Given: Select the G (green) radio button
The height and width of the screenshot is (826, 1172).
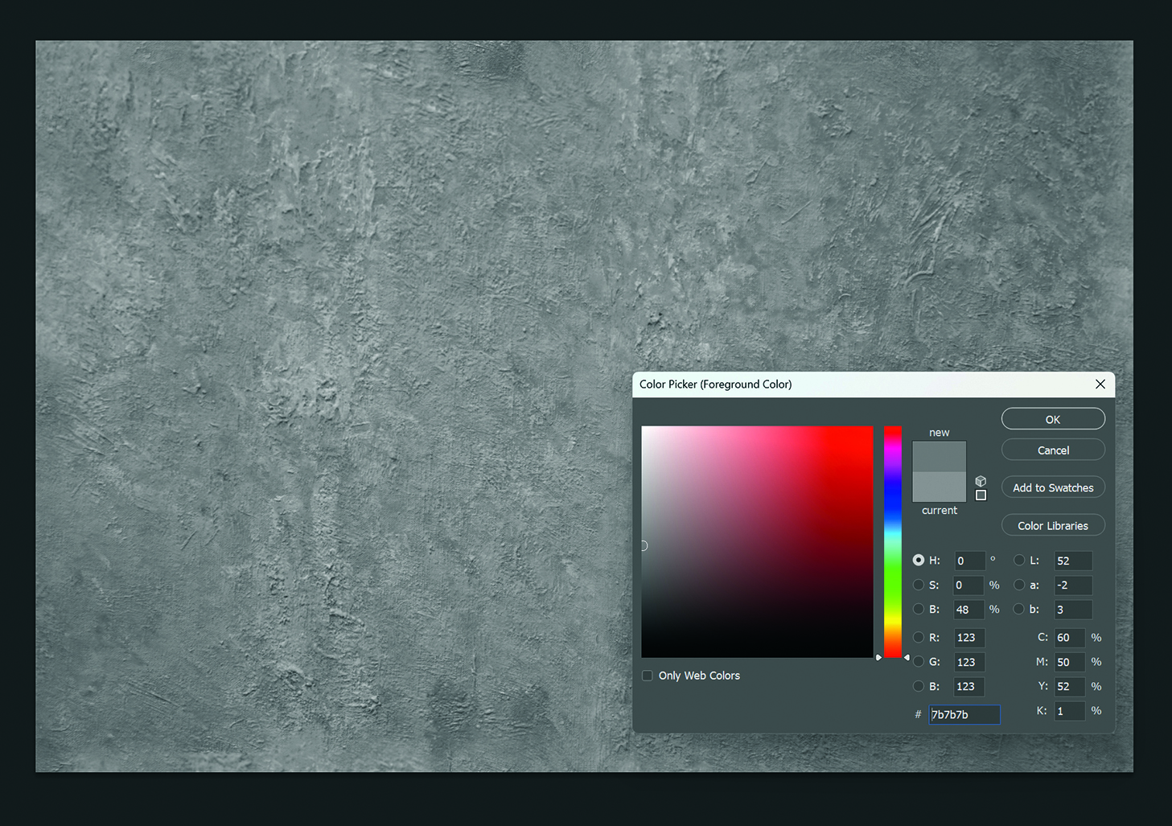Looking at the screenshot, I should click(x=919, y=662).
